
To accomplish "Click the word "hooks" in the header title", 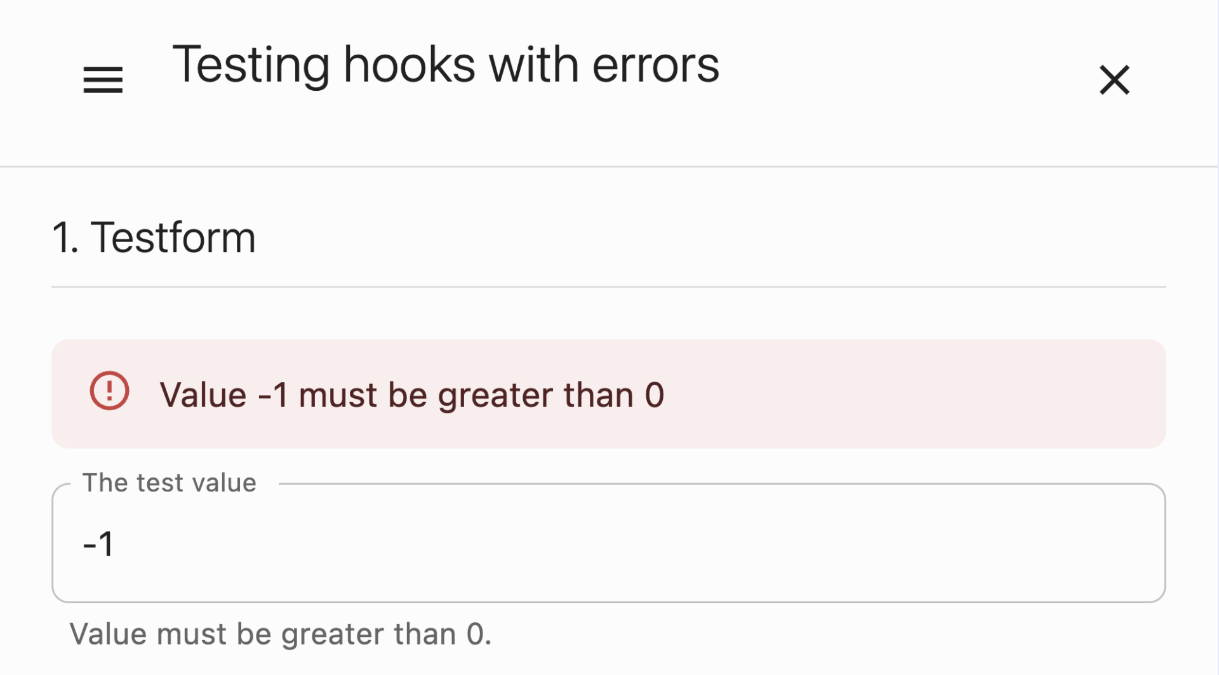I will [x=409, y=66].
